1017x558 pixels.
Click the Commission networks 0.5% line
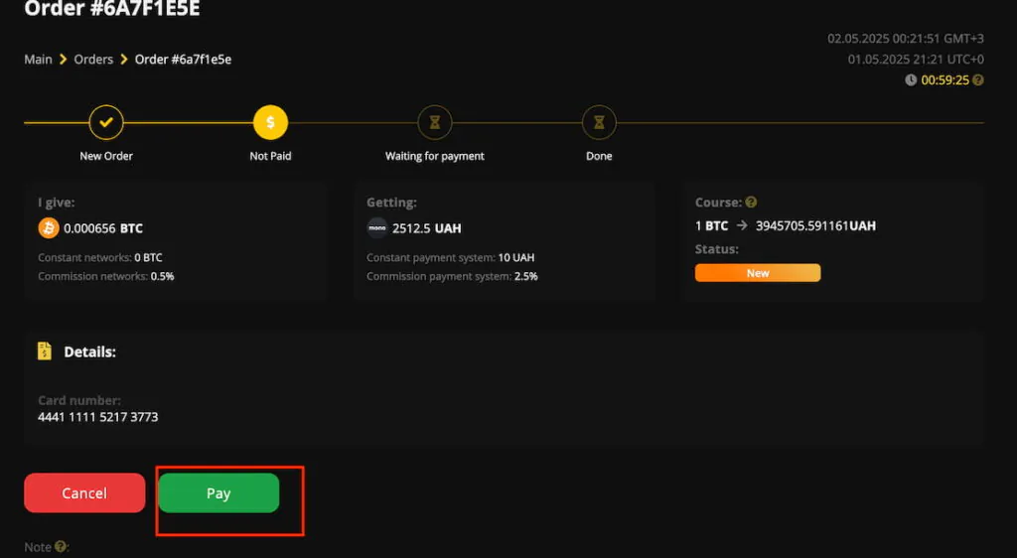(x=105, y=276)
